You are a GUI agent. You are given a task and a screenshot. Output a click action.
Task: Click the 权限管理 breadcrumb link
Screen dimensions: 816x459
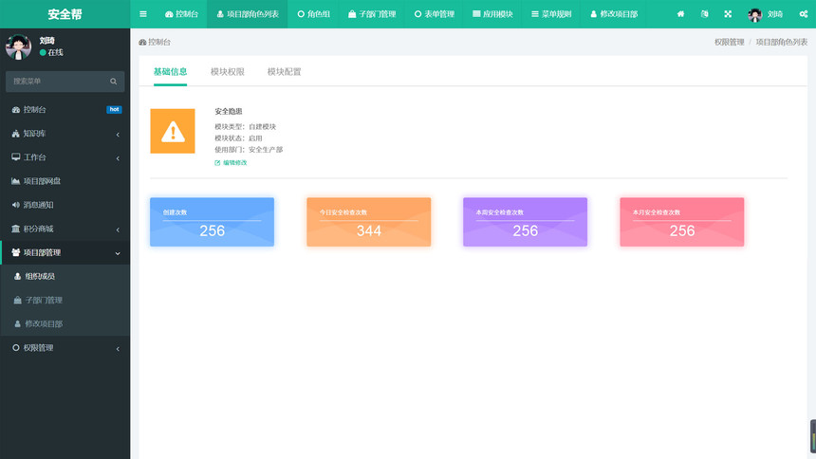(x=729, y=43)
